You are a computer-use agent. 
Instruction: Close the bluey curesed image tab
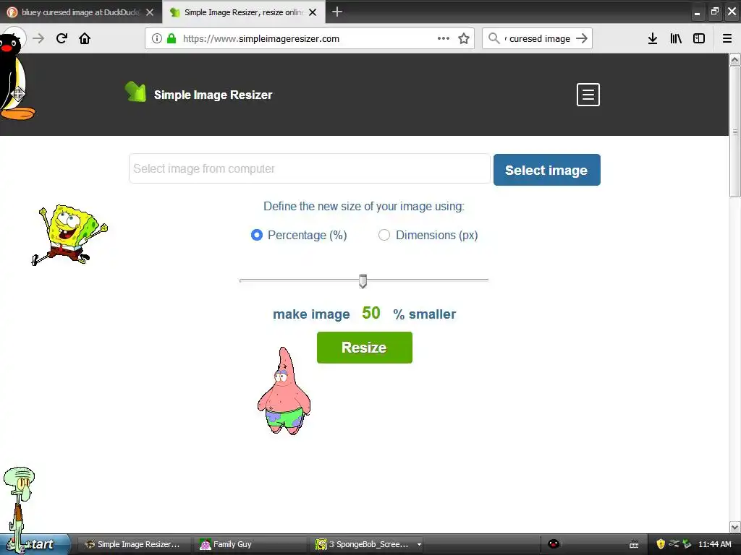(150, 12)
